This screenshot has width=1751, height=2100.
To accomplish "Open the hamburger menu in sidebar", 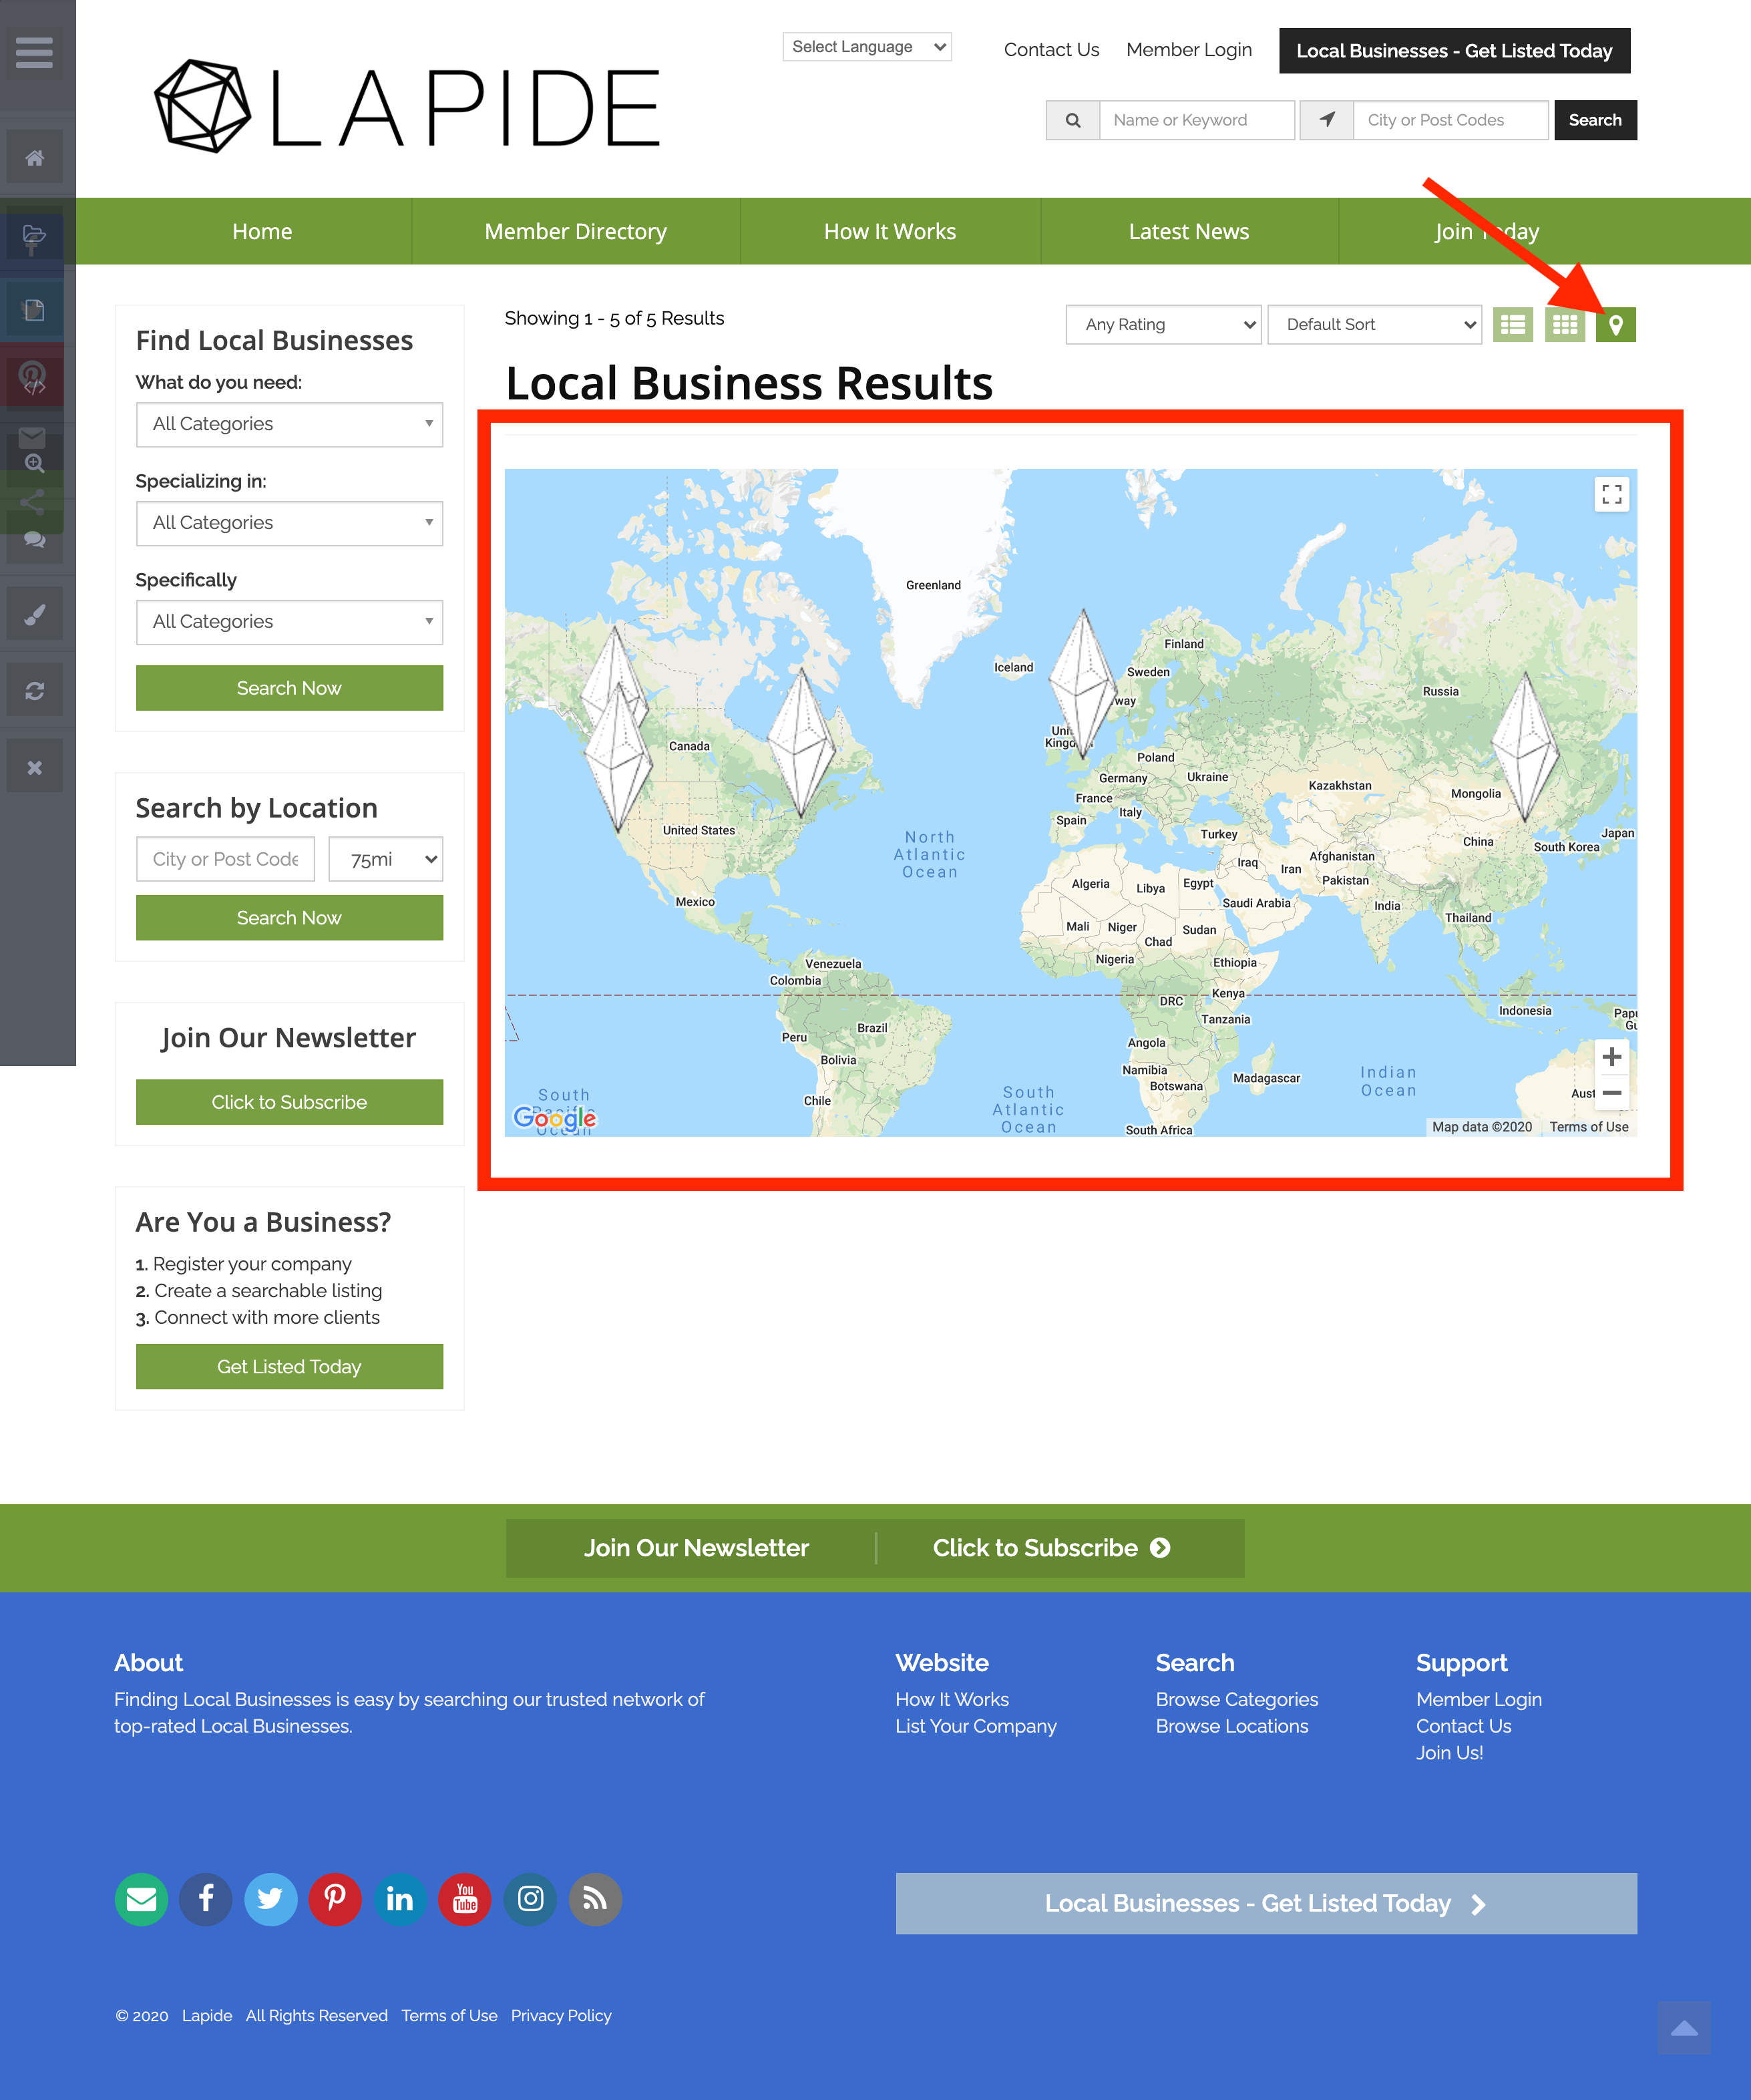I will coord(34,52).
